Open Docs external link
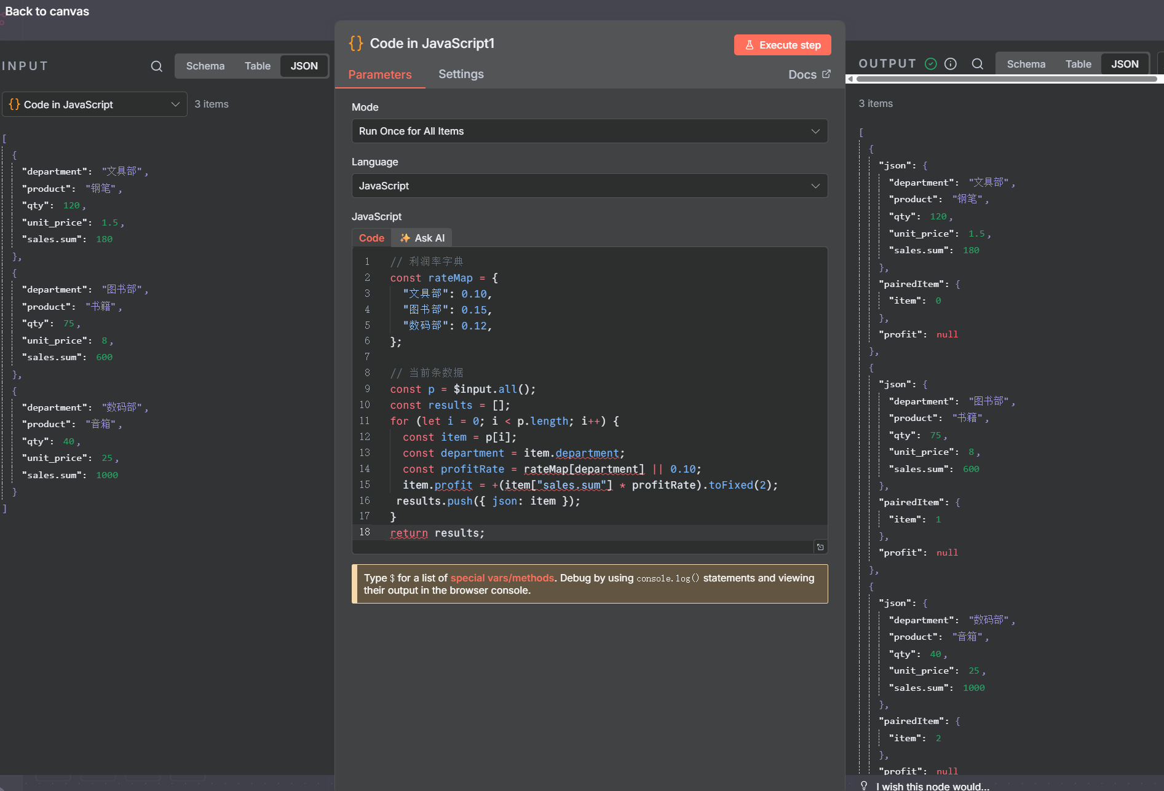The image size is (1164, 791). click(809, 74)
